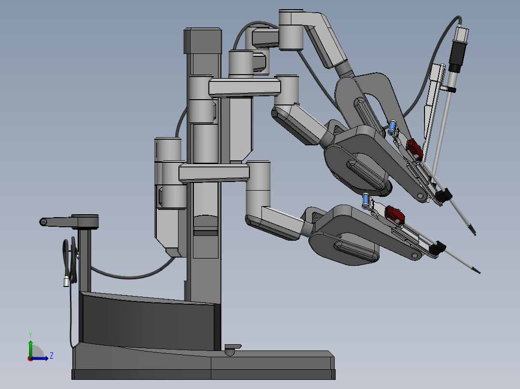Click the upper blue knob fitting
The width and height of the screenshot is (520, 389).
pos(391,127)
